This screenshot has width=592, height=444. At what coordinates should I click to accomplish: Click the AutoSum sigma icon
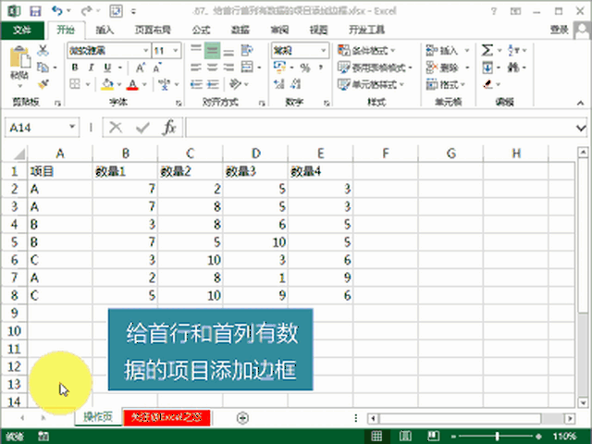click(x=487, y=50)
